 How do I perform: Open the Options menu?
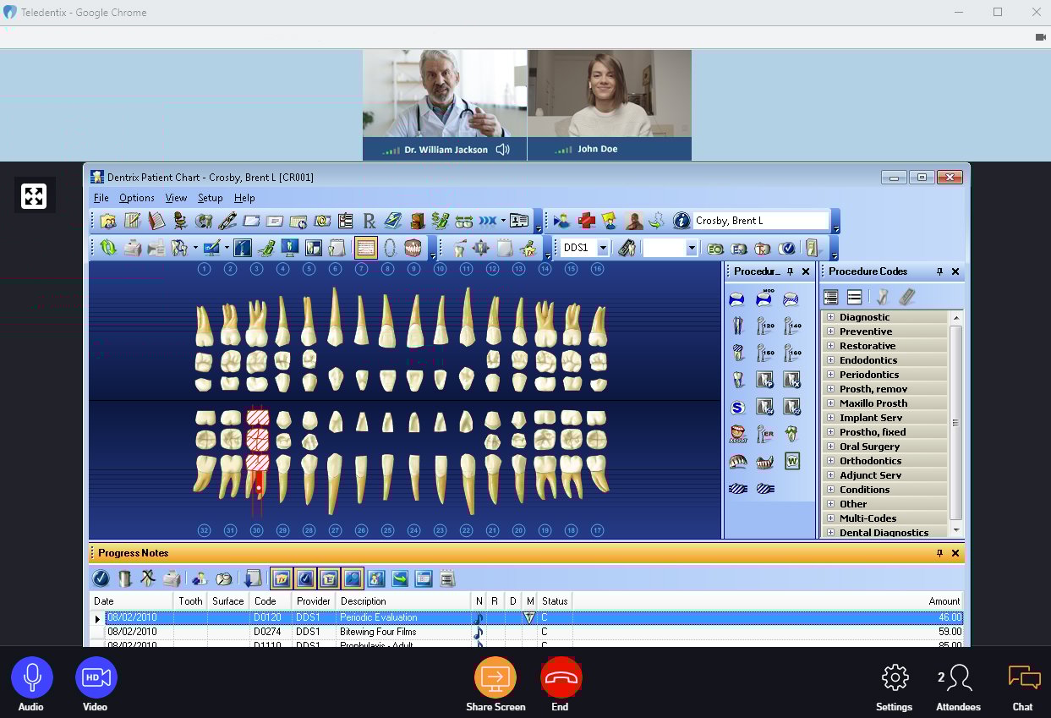tap(137, 197)
